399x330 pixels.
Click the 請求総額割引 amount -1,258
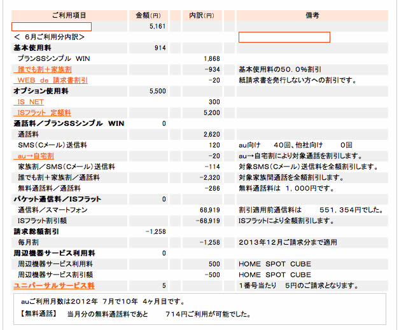click(x=156, y=231)
